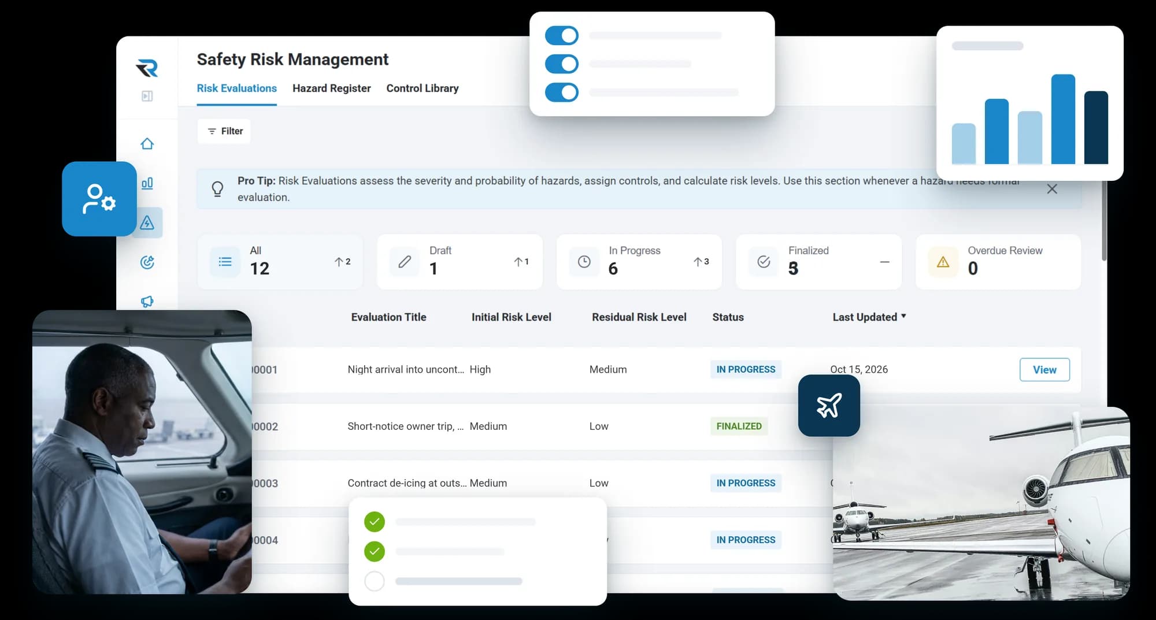Select the In Progress status card
1156x620 pixels.
[639, 262]
